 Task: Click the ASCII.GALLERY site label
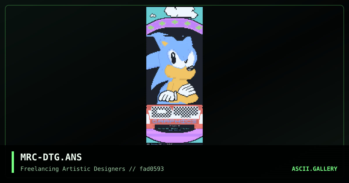pyautogui.click(x=314, y=169)
